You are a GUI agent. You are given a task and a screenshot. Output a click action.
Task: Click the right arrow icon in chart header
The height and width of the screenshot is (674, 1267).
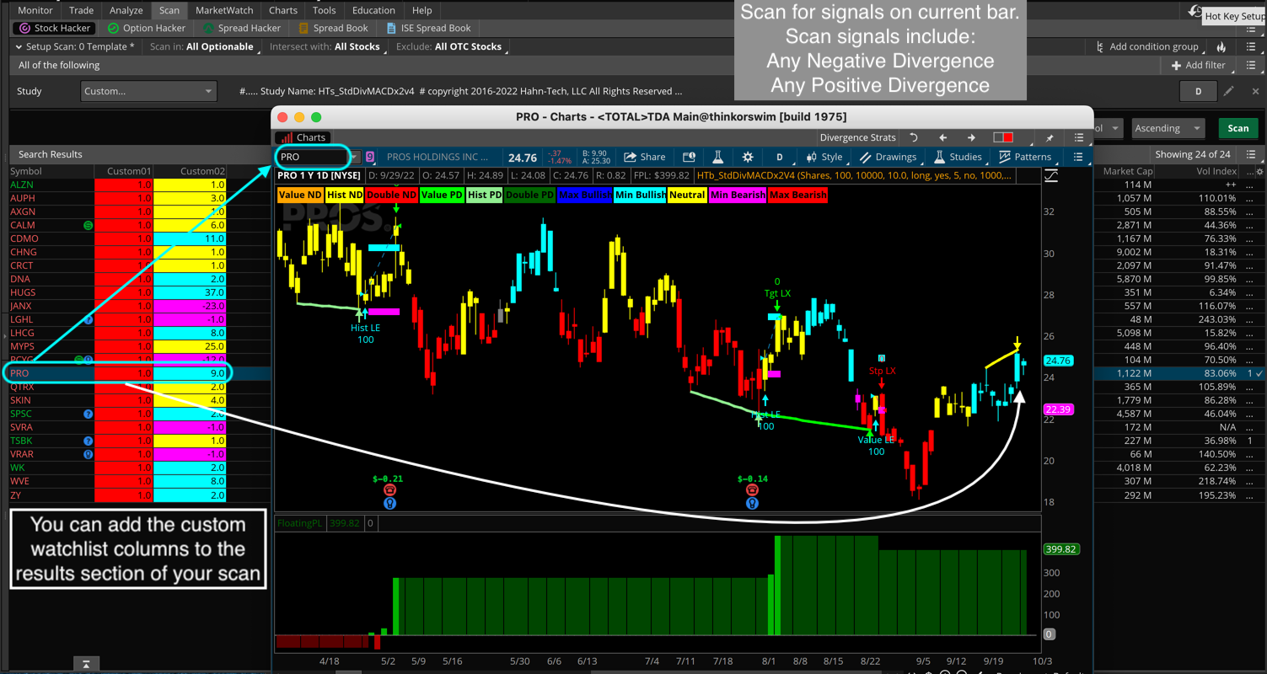tap(971, 137)
